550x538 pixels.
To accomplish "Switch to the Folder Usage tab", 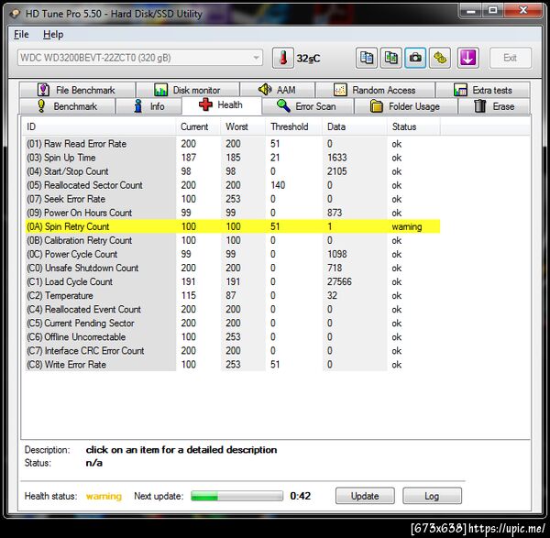I will coord(406,106).
